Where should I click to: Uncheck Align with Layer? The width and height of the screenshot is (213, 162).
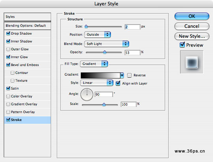tap(118, 83)
